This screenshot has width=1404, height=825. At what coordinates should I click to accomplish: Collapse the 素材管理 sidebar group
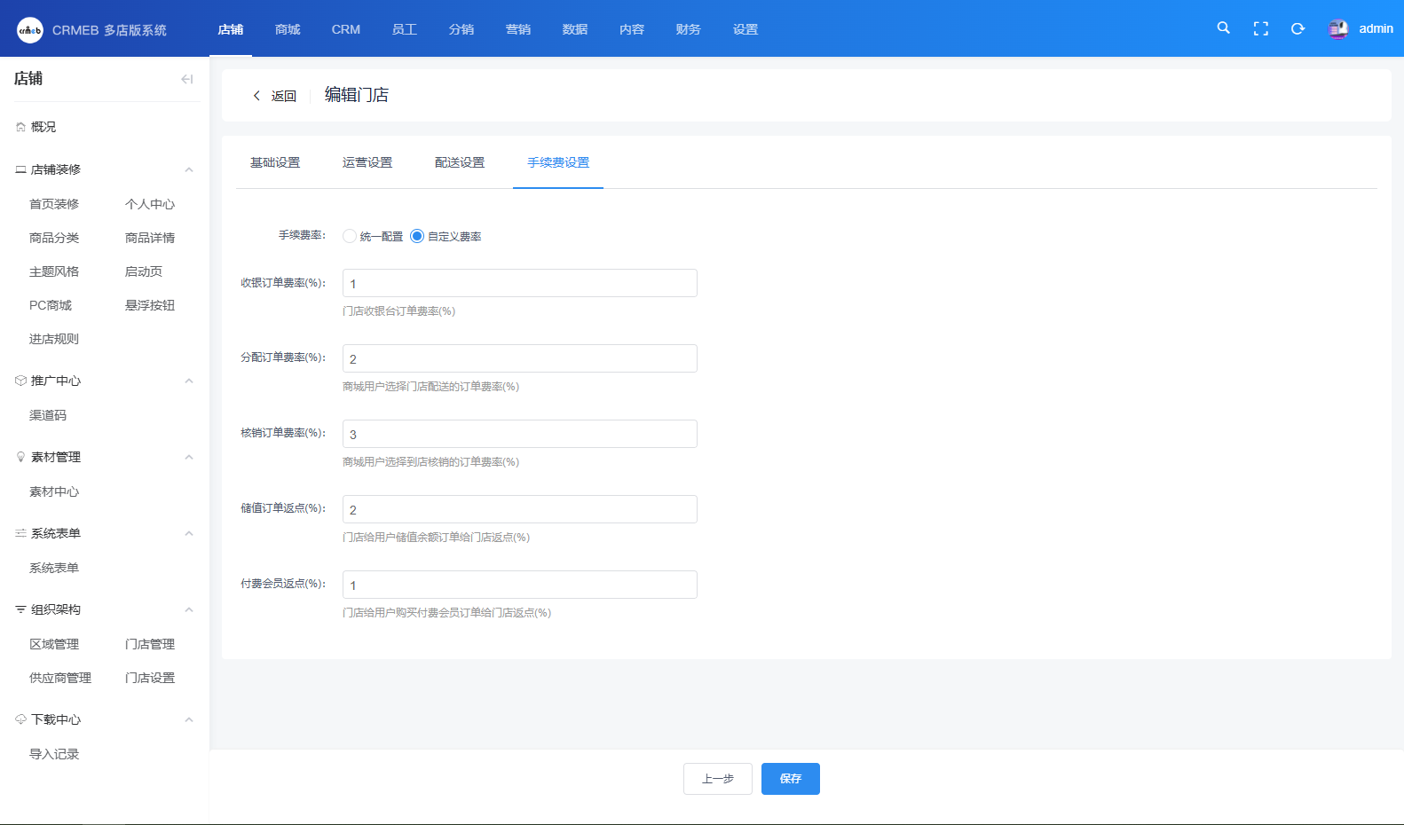pyautogui.click(x=188, y=457)
